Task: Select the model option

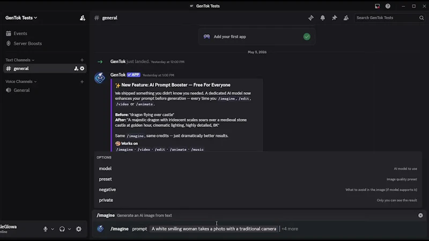Action: (258, 169)
